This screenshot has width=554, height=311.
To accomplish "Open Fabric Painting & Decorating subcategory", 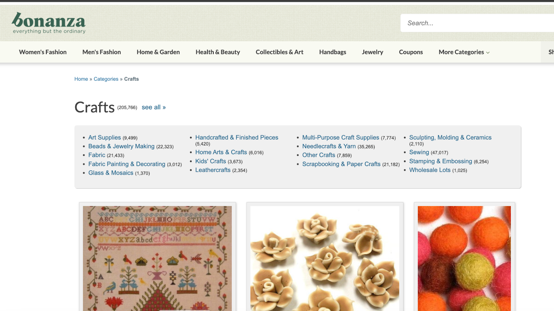I will point(127,164).
